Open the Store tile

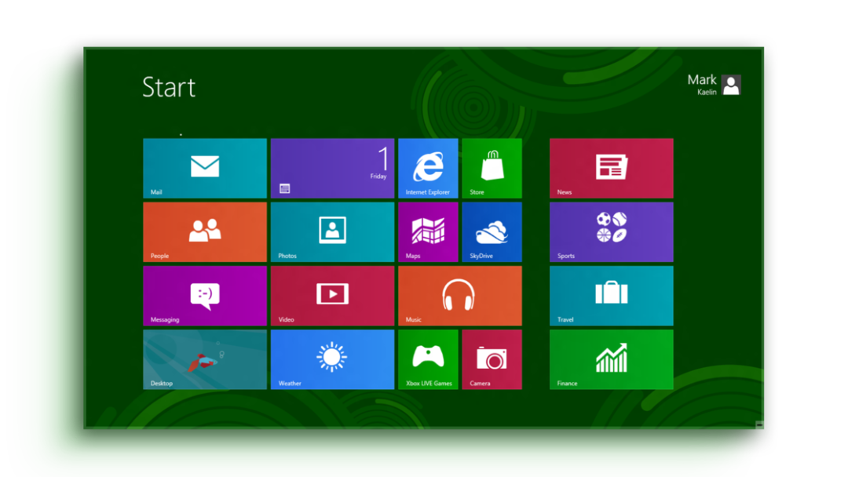pyautogui.click(x=492, y=168)
